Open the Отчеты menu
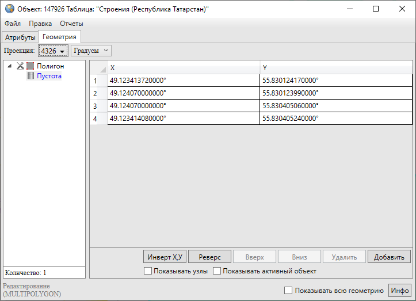 [71, 24]
